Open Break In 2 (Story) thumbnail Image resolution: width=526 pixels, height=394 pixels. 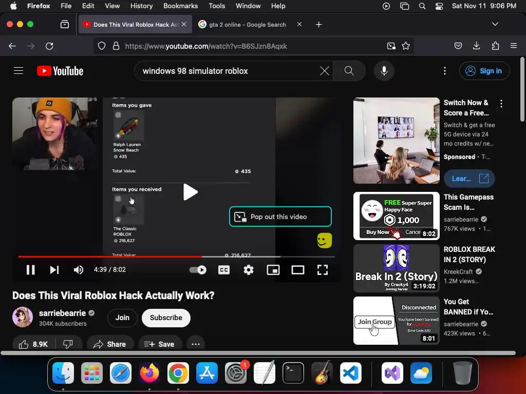pos(396,268)
